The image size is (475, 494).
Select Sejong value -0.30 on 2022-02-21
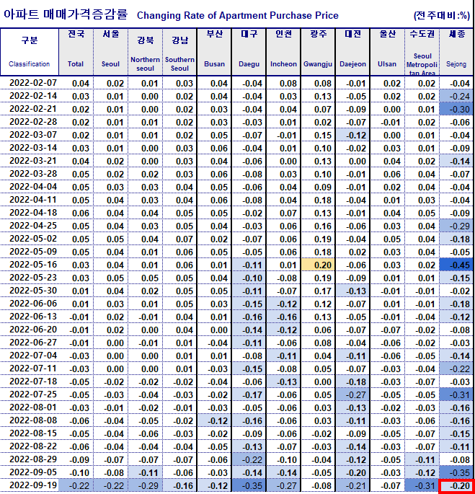(x=456, y=109)
